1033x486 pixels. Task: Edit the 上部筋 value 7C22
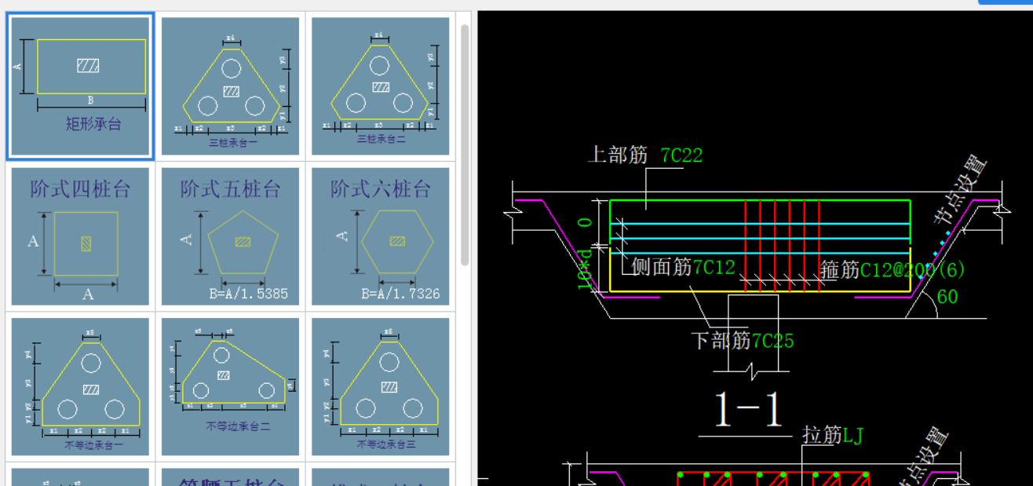coord(681,155)
